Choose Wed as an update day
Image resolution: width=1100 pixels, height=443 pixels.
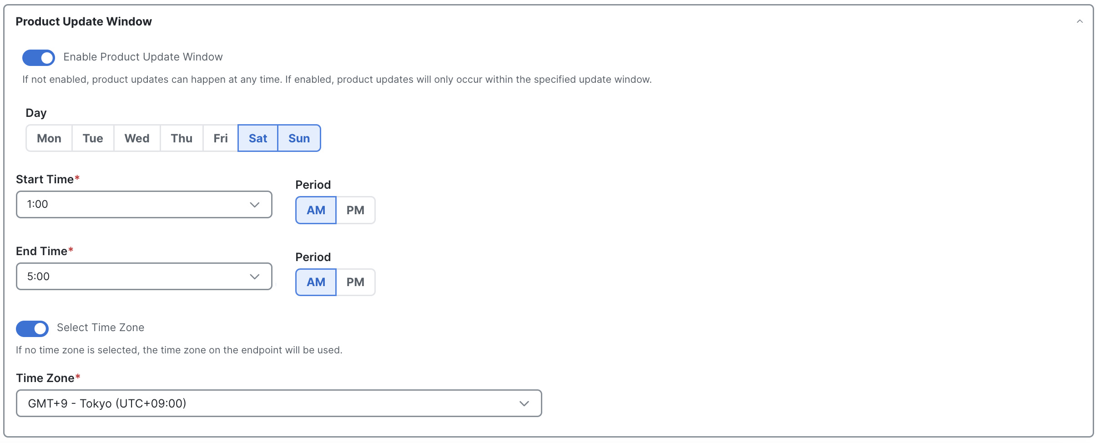pyautogui.click(x=137, y=138)
